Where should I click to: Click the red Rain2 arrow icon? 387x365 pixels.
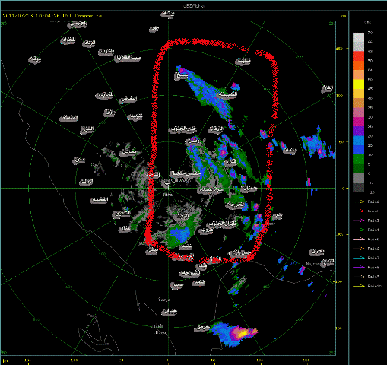click(359, 211)
